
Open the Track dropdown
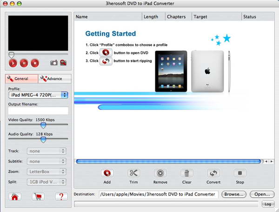coord(46,151)
